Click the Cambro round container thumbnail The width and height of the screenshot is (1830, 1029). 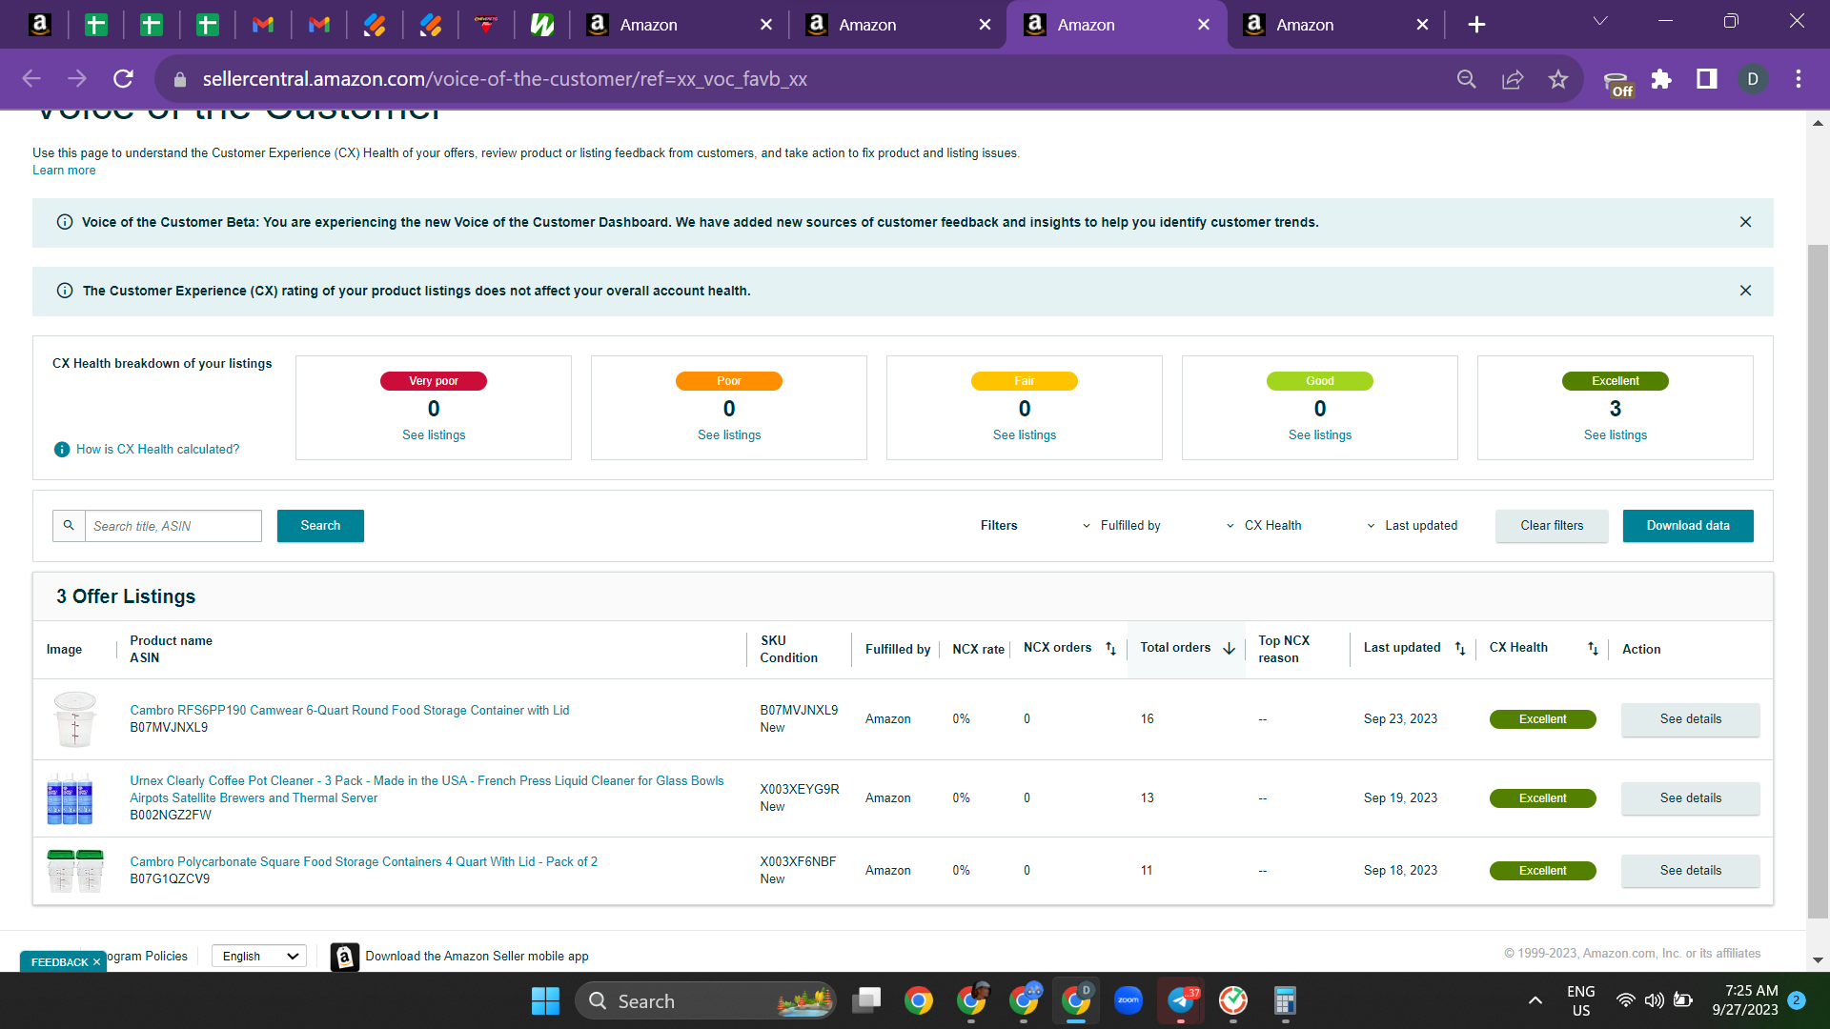[75, 719]
